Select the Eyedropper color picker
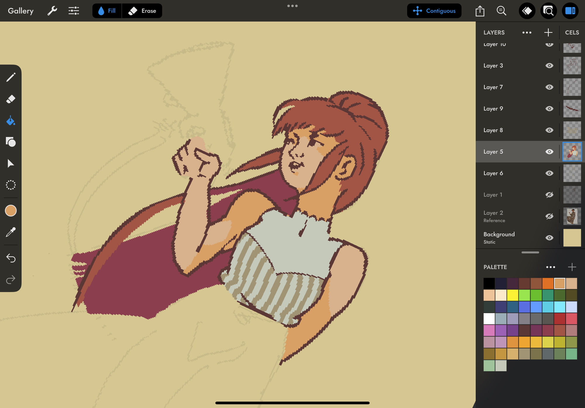 [11, 232]
